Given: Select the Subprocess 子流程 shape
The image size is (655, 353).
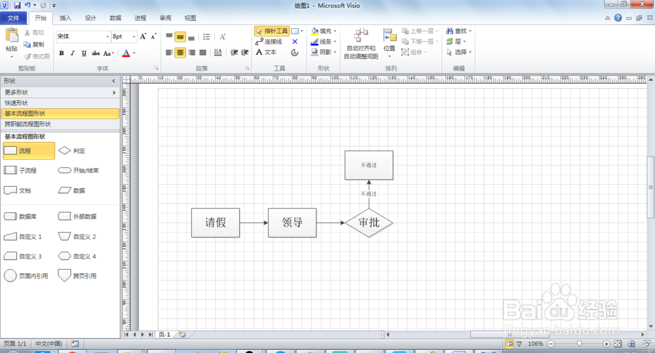Looking at the screenshot, I should pos(20,170).
